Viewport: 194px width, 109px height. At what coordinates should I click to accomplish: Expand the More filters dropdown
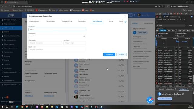pyautogui.click(x=161, y=28)
